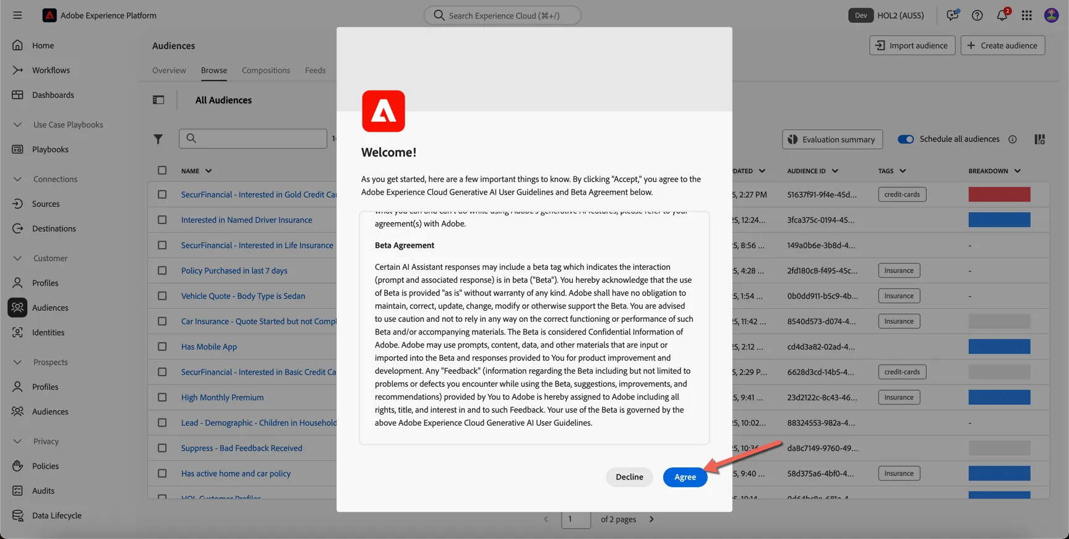The width and height of the screenshot is (1069, 539).
Task: Check the Interested in Named Driver Insurance row
Action: pyautogui.click(x=162, y=220)
